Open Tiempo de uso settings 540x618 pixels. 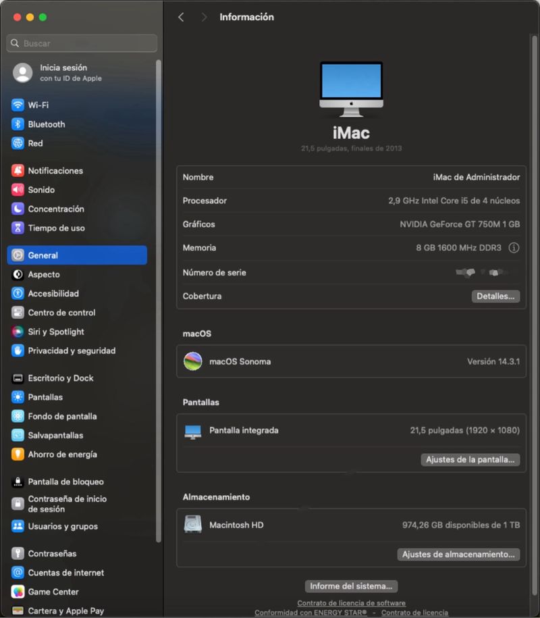point(77,228)
